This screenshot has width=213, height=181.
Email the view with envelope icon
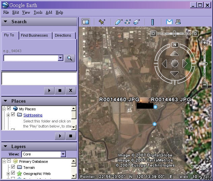tap(169, 22)
